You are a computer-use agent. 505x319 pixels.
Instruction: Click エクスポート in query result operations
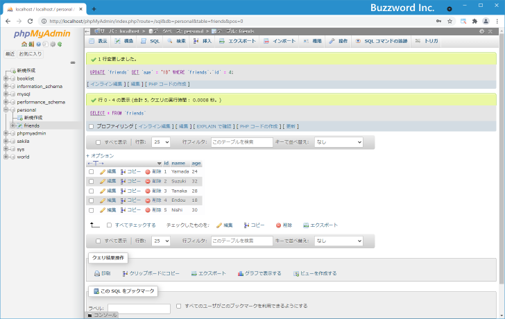point(208,273)
